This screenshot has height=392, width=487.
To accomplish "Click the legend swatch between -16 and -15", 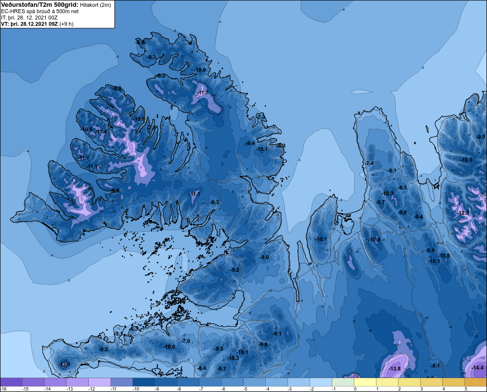I will [11, 382].
